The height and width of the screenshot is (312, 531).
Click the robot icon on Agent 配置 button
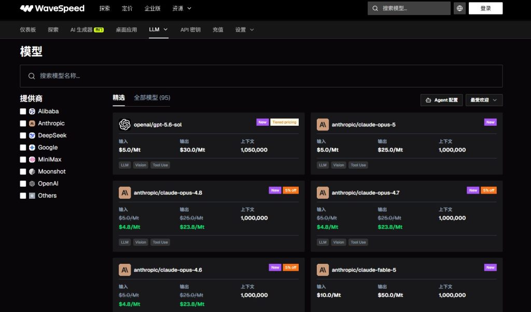coord(428,100)
